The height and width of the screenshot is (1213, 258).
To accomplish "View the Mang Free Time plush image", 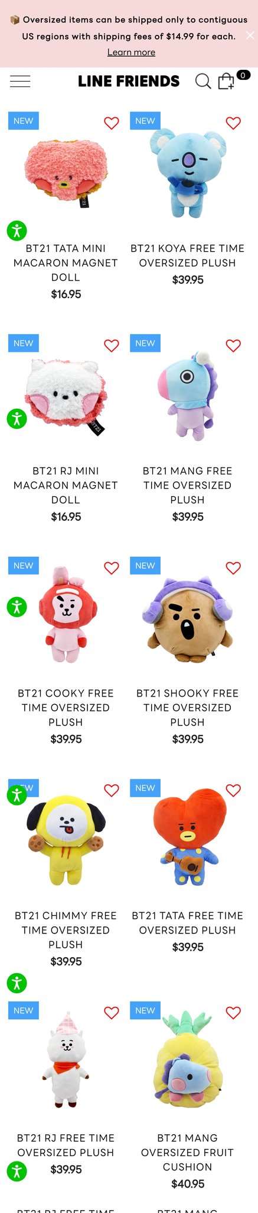I will click(x=187, y=395).
